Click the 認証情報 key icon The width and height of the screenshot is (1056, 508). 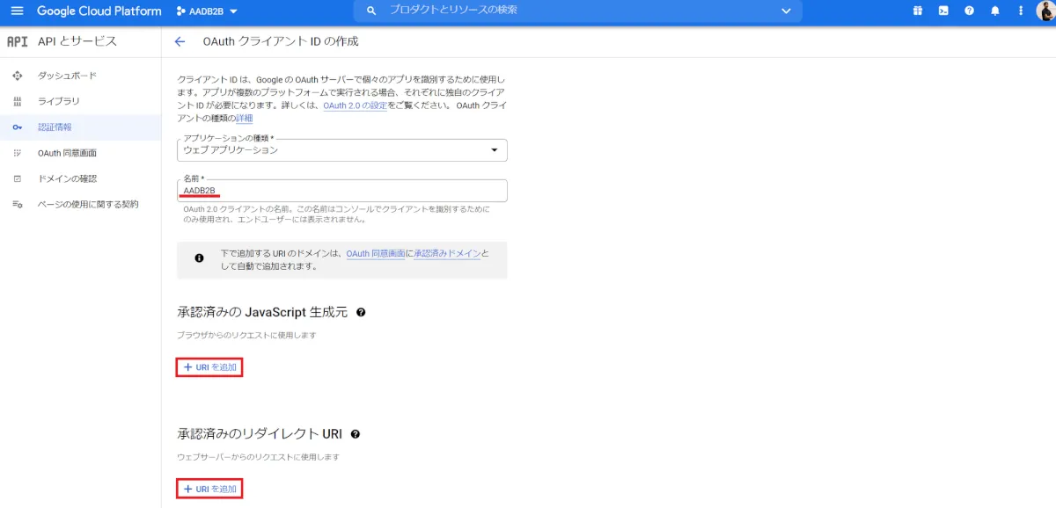point(18,127)
